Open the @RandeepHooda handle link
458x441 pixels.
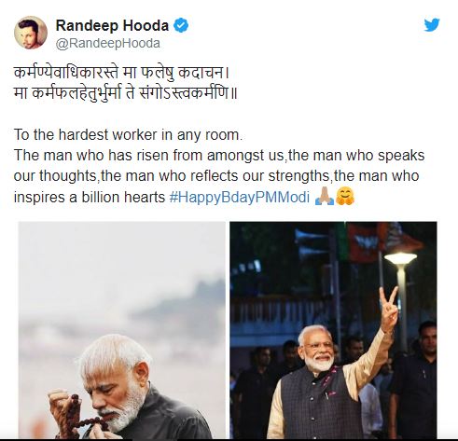pos(108,43)
